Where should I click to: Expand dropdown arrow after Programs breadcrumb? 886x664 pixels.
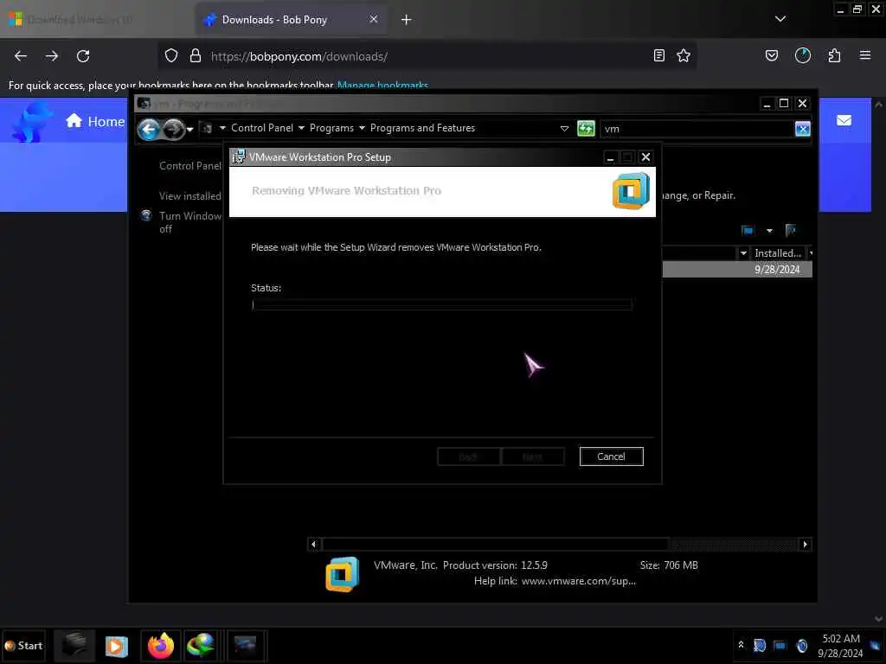coord(362,128)
